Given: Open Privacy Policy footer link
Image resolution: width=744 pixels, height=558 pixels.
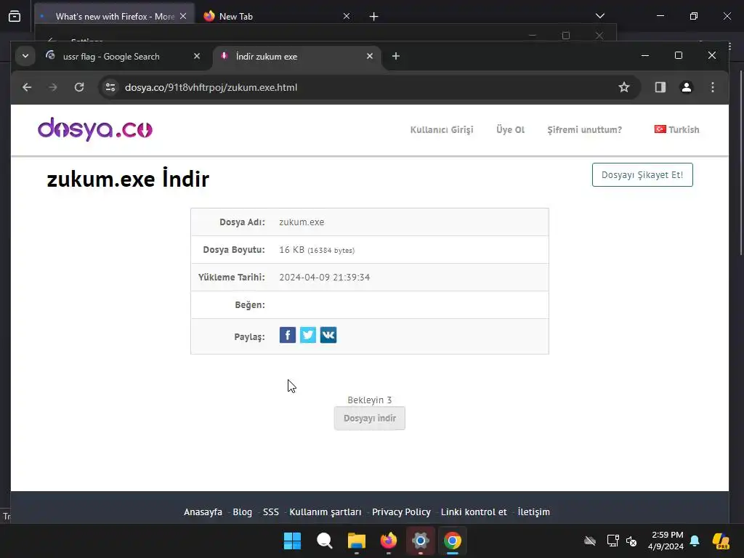Looking at the screenshot, I should (x=401, y=512).
